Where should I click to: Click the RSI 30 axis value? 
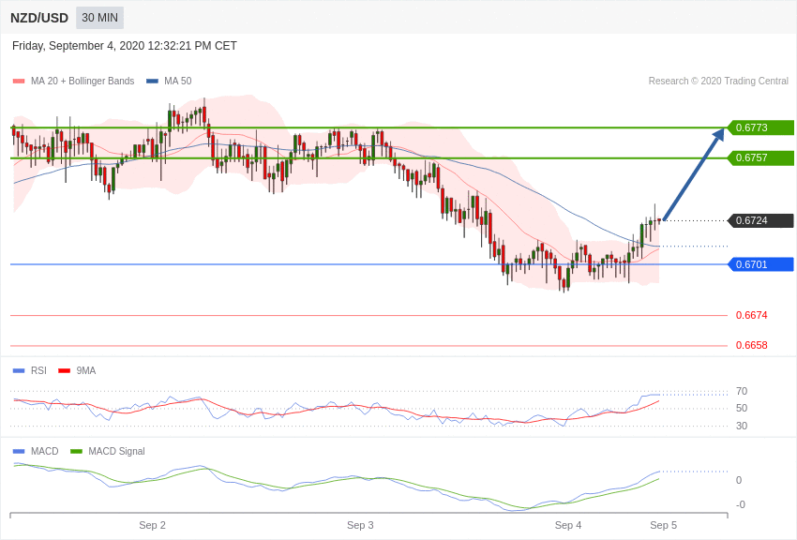tap(742, 426)
